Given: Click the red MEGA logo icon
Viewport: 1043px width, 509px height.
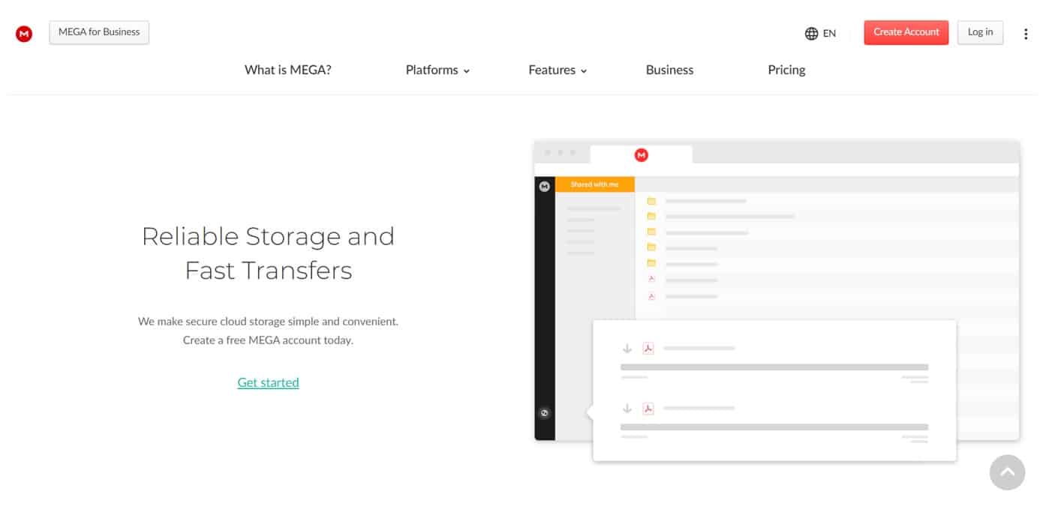Looking at the screenshot, I should pos(24,34).
